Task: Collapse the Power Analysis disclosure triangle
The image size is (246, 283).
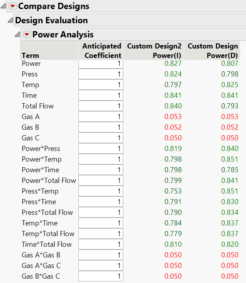Action: [17, 34]
